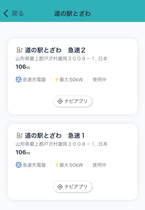Tap navigation diamond icon in 急速２ card
145x210 pixels.
pos(60,101)
